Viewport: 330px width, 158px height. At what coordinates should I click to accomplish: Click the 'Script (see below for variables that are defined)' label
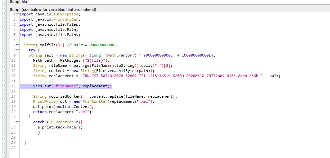pos(53,9)
